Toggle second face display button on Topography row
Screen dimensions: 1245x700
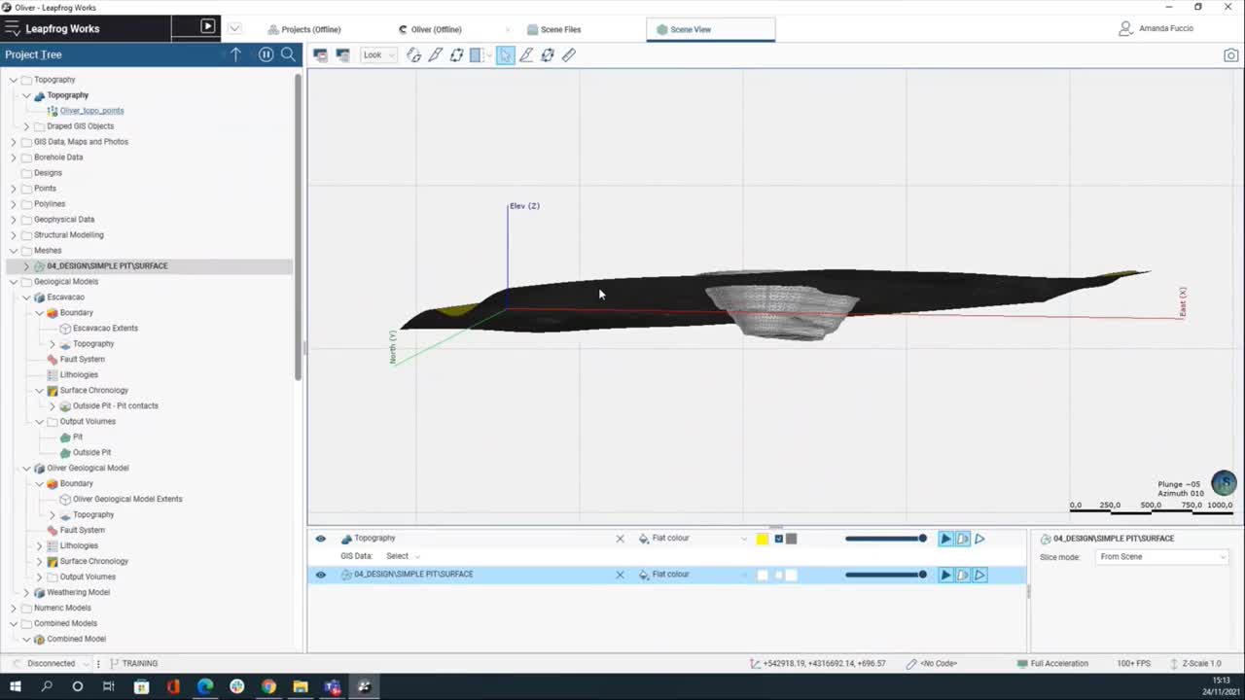[962, 539]
